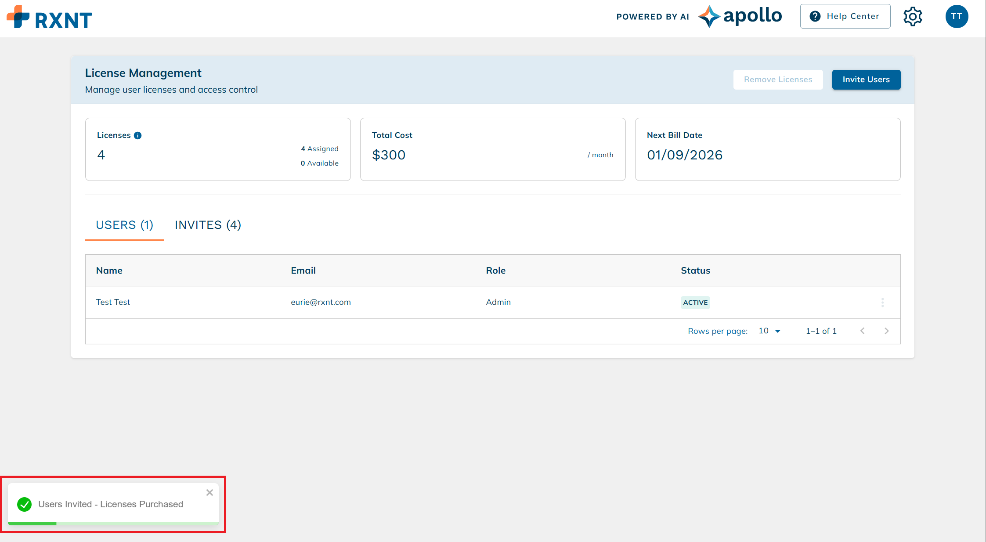Viewport: 986px width, 542px height.
Task: Open the row actions menu for Test Test
Action: coord(882,302)
